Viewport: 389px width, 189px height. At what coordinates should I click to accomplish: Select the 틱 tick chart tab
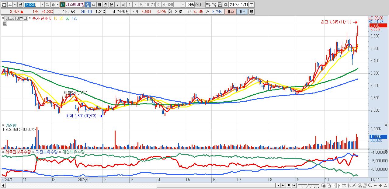123,5
